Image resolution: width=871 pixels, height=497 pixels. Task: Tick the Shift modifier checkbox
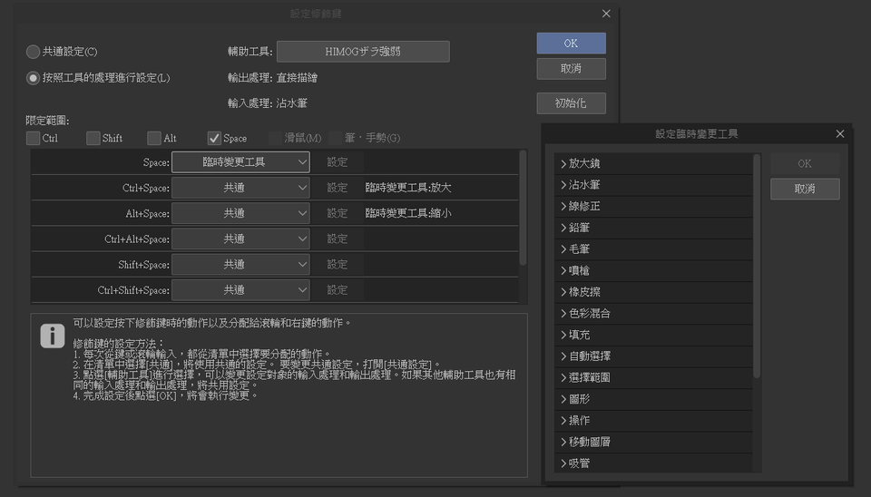tap(93, 138)
